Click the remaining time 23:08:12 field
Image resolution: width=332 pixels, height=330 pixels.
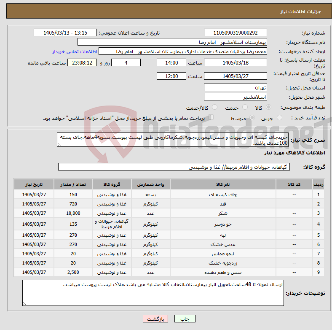pyautogui.click(x=82, y=63)
